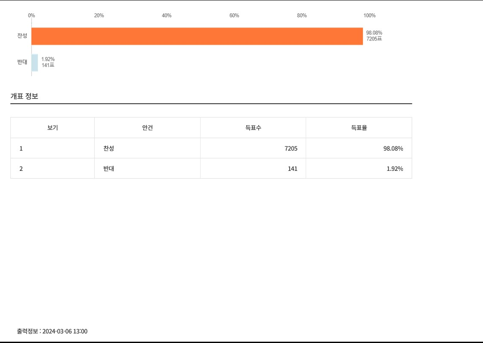
Task: Select the 찬성 label on the chart axis
Action: 22,36
